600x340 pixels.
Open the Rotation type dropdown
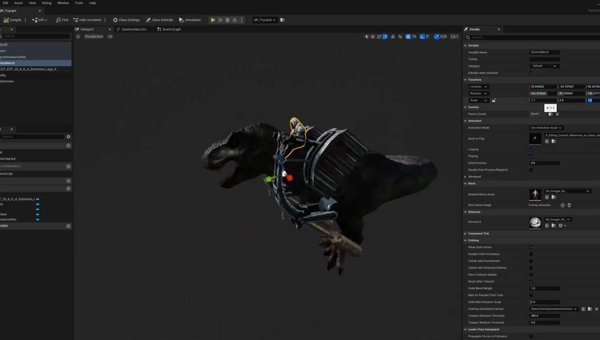point(478,93)
